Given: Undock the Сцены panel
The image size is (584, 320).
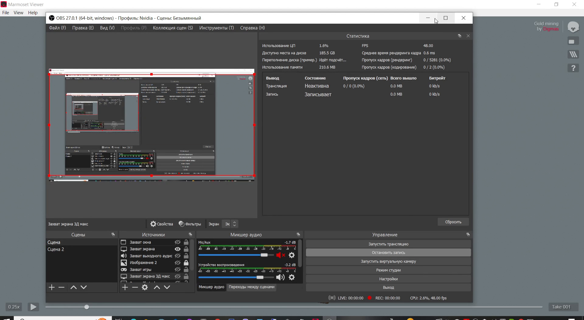Looking at the screenshot, I should 113,235.
